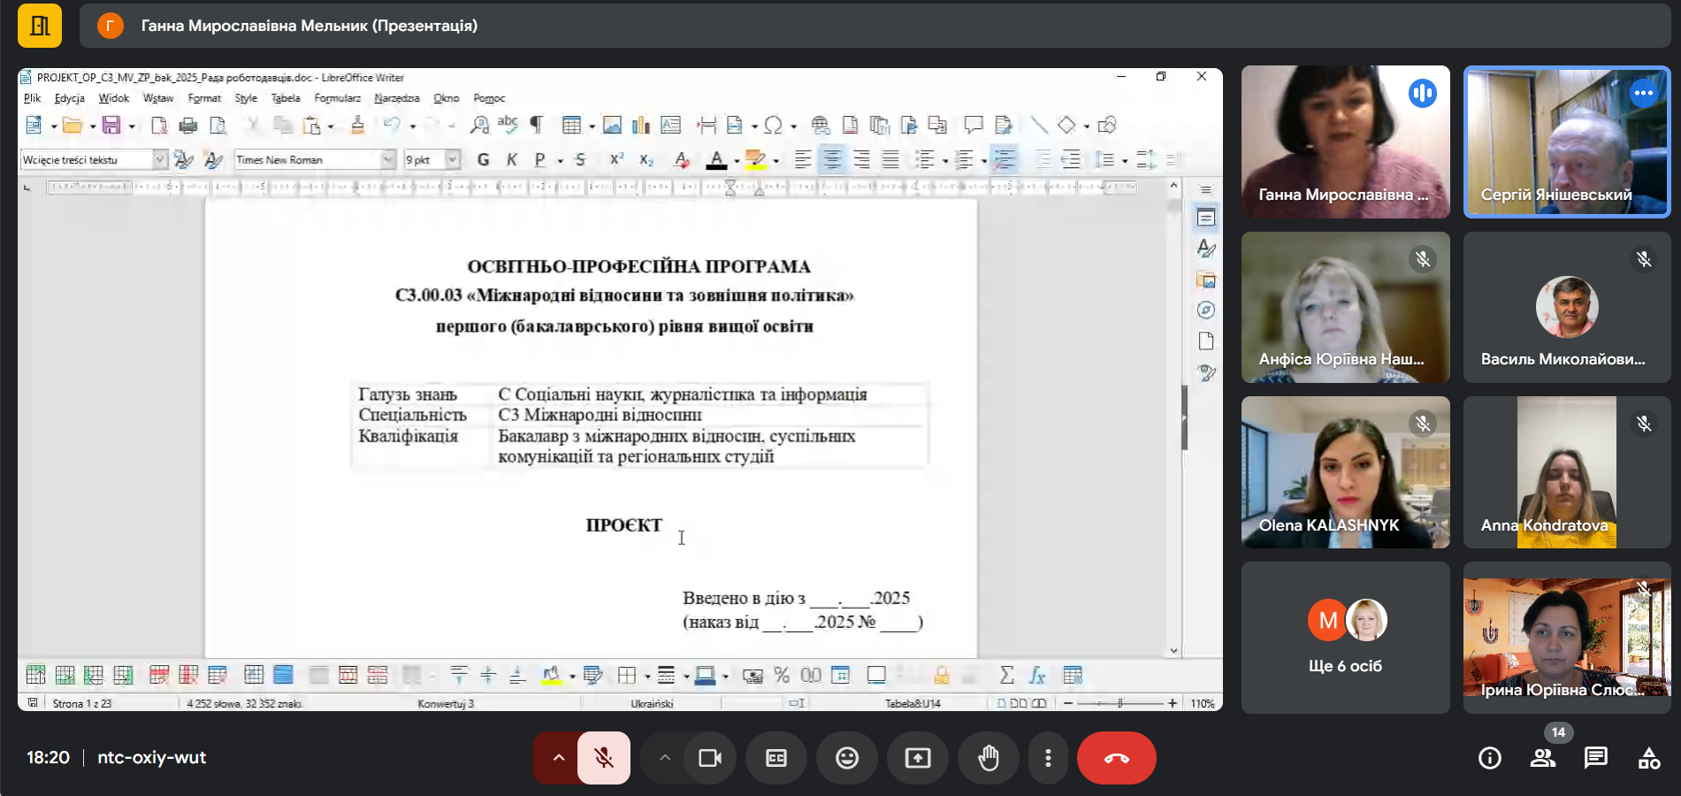Click the present screen icon
Image resolution: width=1681 pixels, height=796 pixels.
click(918, 758)
